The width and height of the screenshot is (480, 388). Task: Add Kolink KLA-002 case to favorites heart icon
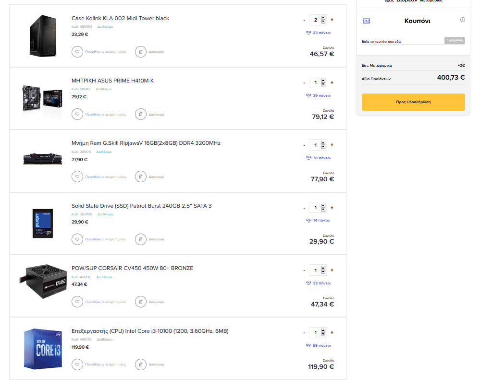tap(77, 52)
